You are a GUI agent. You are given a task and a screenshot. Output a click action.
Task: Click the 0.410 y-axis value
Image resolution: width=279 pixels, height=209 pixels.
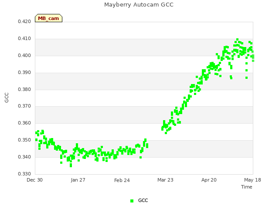(x=24, y=39)
